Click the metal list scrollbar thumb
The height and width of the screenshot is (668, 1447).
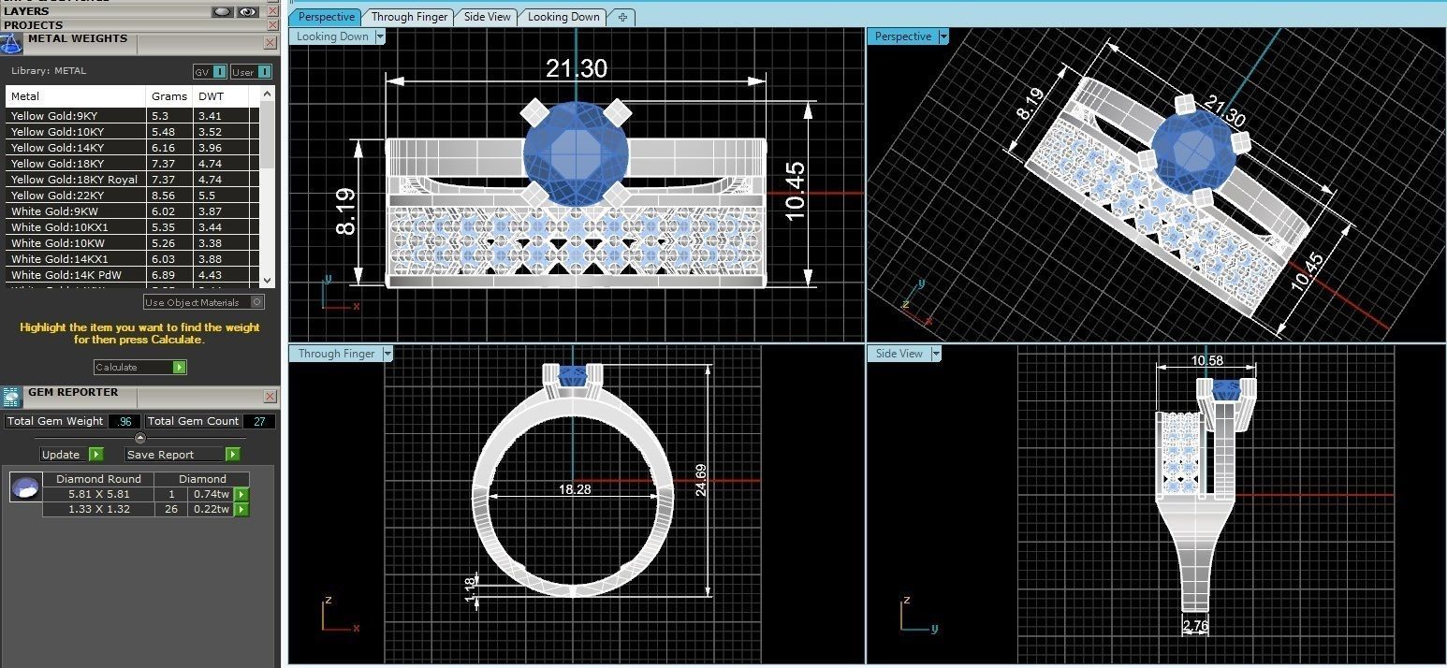click(x=268, y=136)
